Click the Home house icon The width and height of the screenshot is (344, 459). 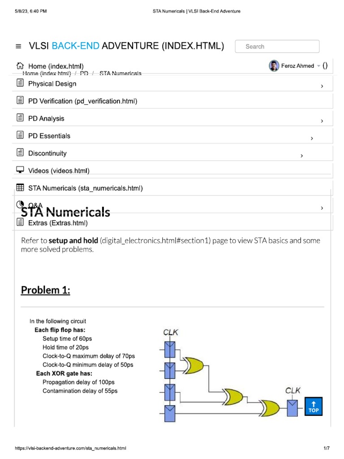coord(20,65)
